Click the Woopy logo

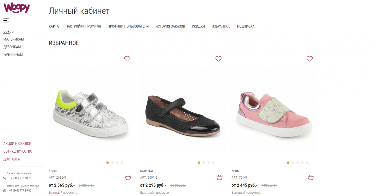coord(17,8)
